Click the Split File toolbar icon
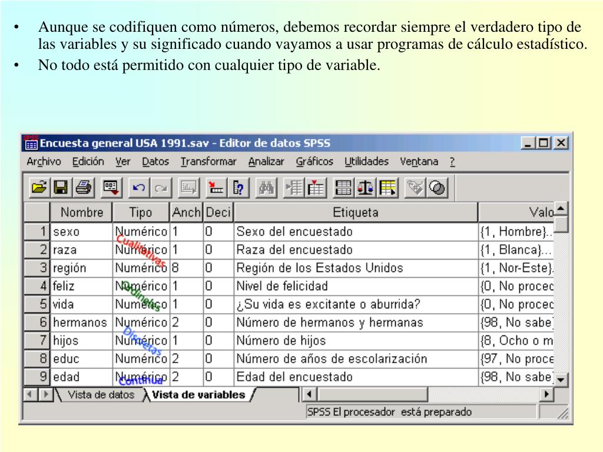 [343, 188]
